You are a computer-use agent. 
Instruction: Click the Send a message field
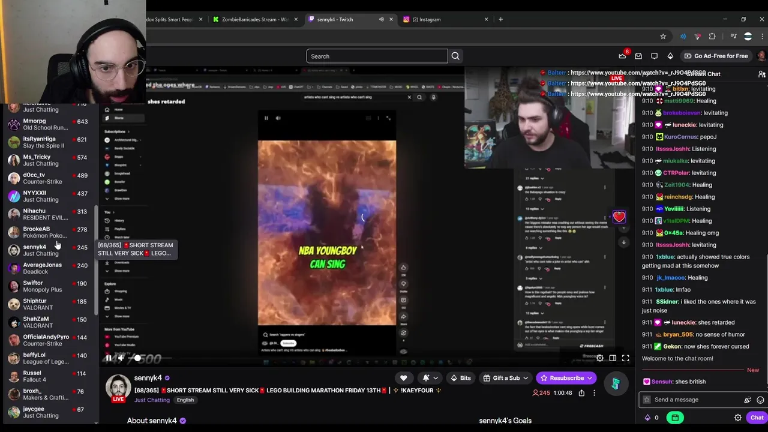(x=690, y=400)
